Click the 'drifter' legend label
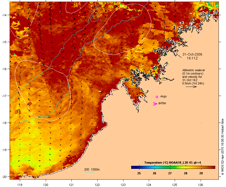 click(162, 103)
